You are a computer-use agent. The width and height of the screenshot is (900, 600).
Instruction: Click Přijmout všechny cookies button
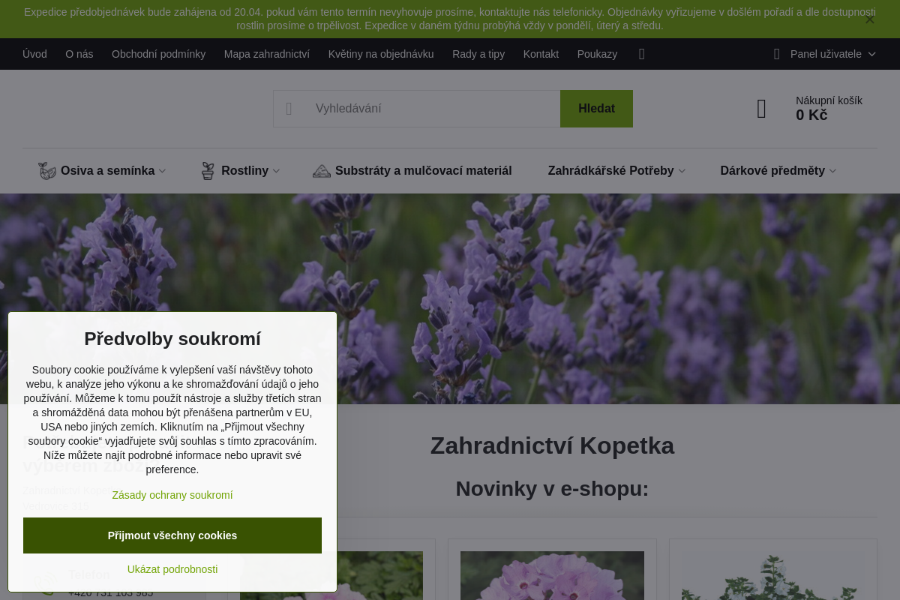[172, 535]
